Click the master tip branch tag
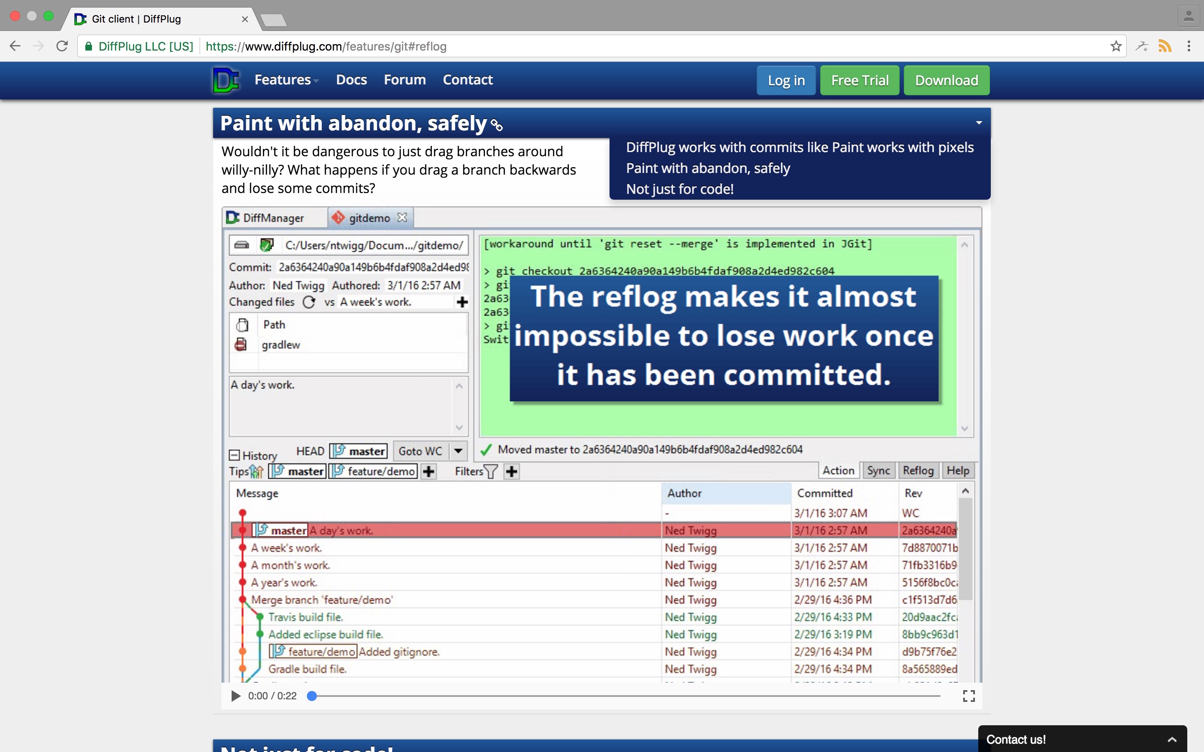Viewport: 1204px width, 752px height. click(x=297, y=471)
